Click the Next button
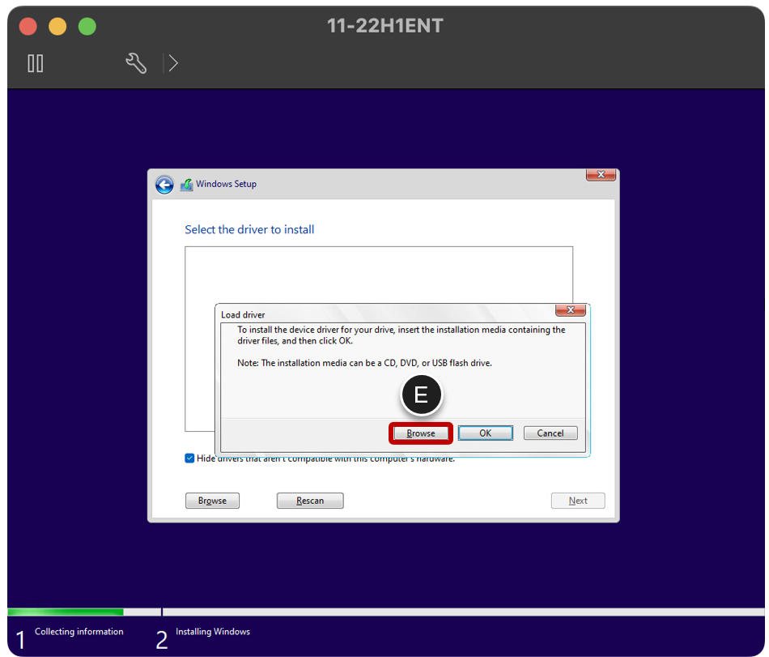The width and height of the screenshot is (769, 657). 578,500
